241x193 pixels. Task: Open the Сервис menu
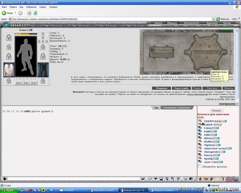[x=43, y=7]
